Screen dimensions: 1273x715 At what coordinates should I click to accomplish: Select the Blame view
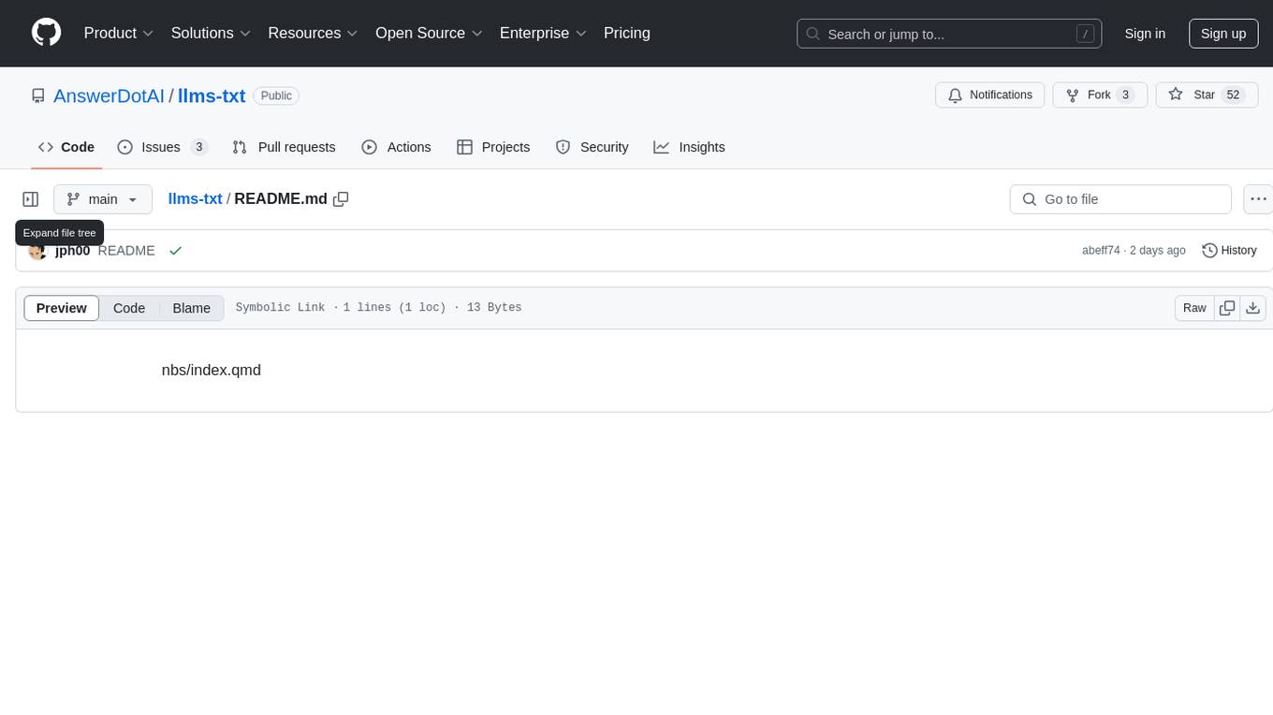191,308
